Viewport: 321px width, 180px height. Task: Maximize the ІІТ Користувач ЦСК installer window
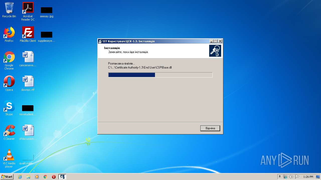point(215,41)
